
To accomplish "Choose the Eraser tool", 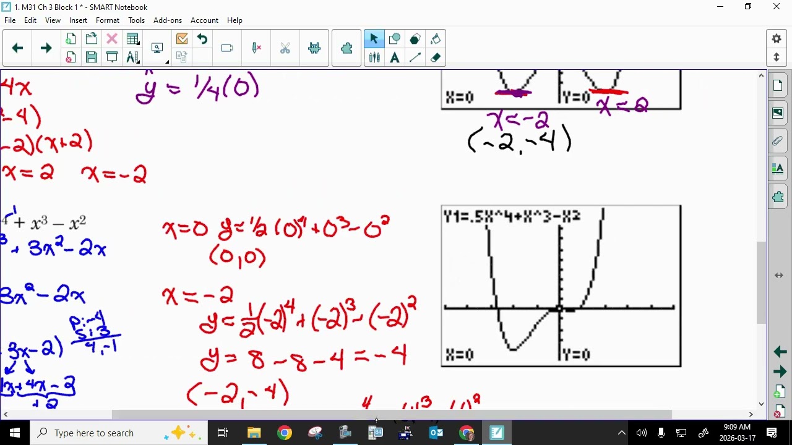I will pyautogui.click(x=436, y=57).
